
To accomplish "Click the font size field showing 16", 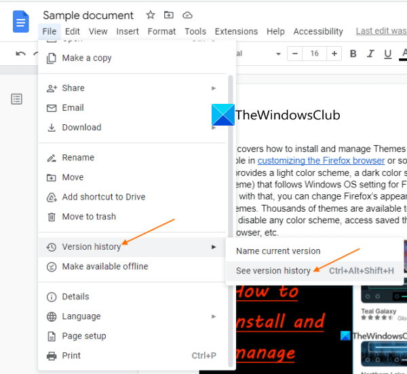I will (x=315, y=54).
